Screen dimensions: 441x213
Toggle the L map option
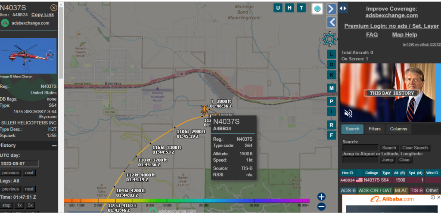[331, 54]
